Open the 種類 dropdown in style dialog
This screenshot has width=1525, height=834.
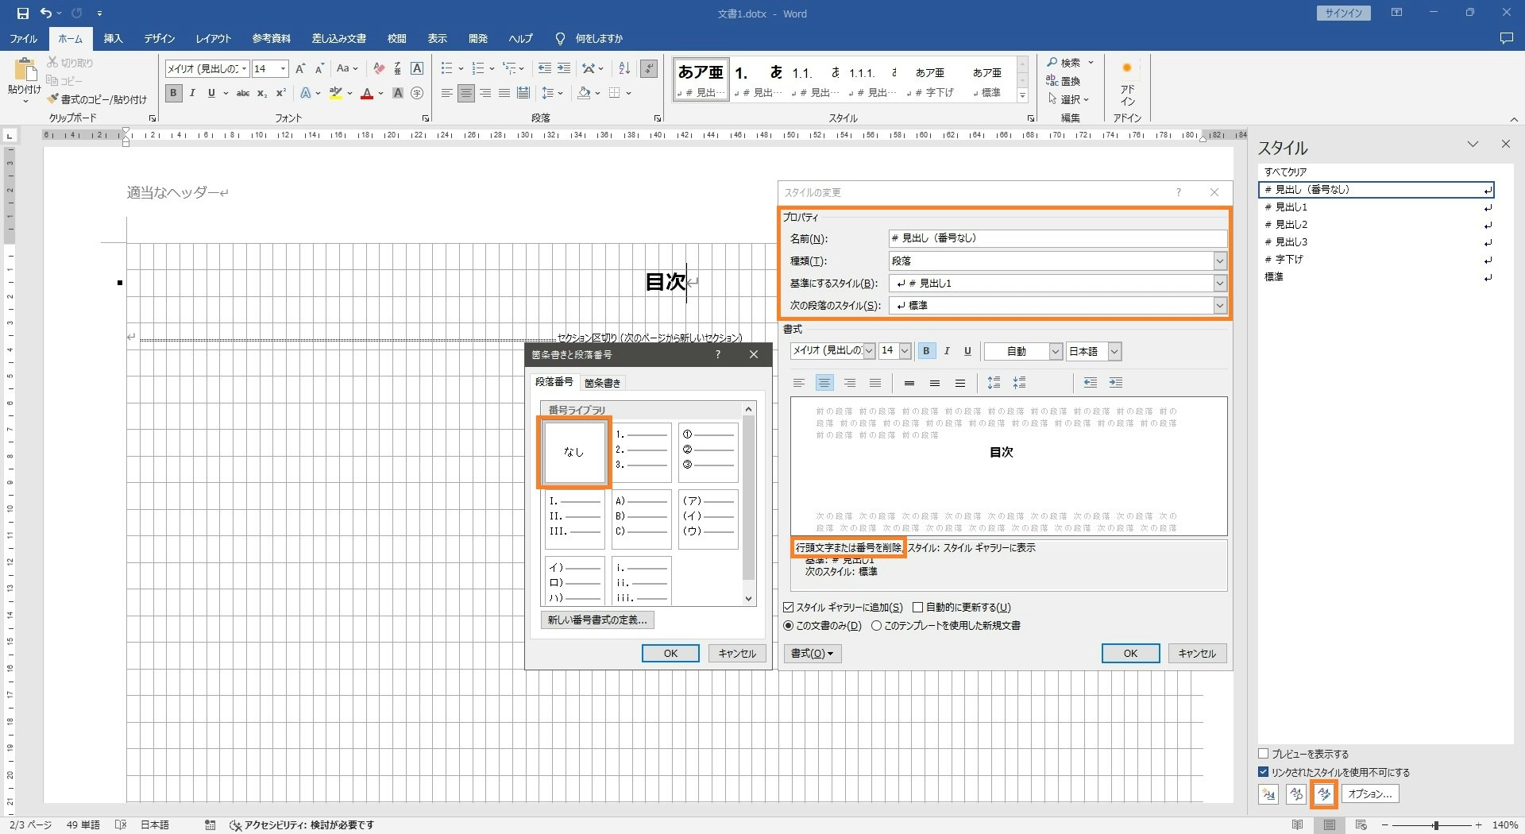coord(1219,261)
